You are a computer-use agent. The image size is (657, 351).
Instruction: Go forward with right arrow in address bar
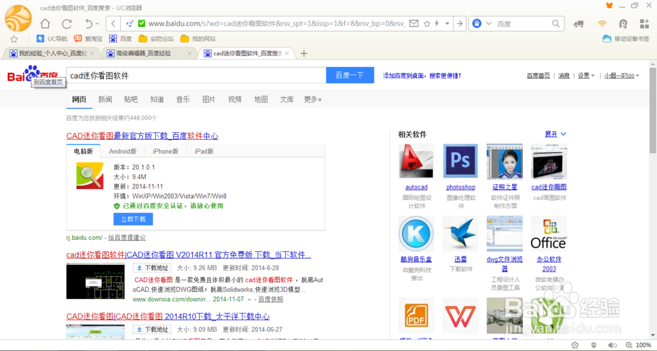click(460, 24)
